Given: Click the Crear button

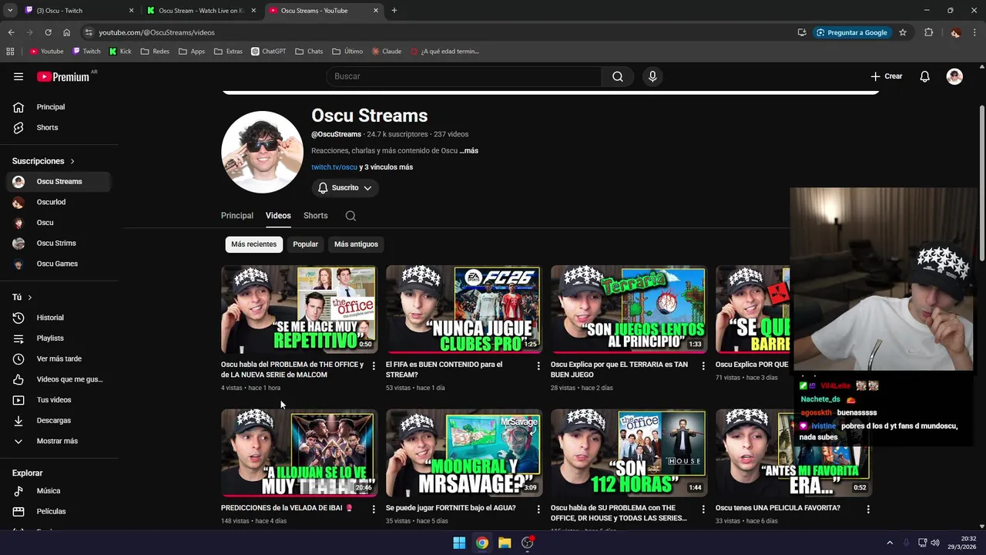Looking at the screenshot, I should [887, 76].
